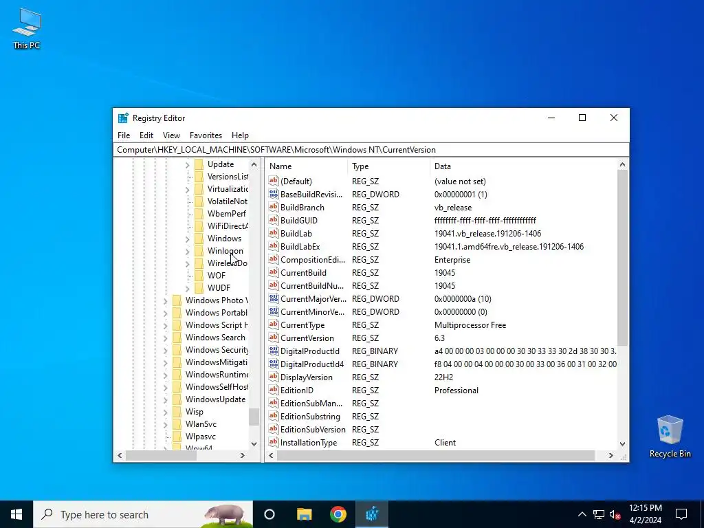Expand the Update key
This screenshot has width=704, height=528.
[x=187, y=165]
